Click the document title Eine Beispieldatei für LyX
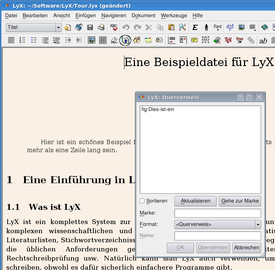The image size is (275, 270). point(199,62)
